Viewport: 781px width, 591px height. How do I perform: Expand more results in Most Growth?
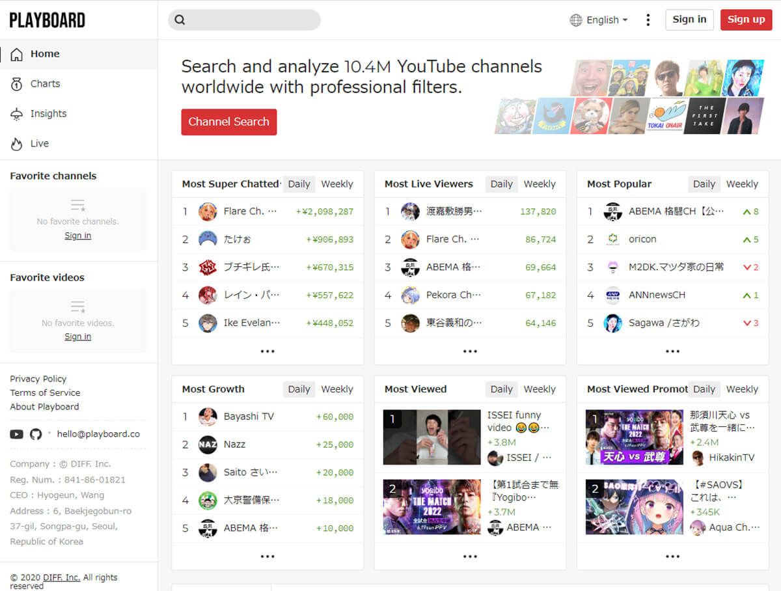[x=267, y=557]
